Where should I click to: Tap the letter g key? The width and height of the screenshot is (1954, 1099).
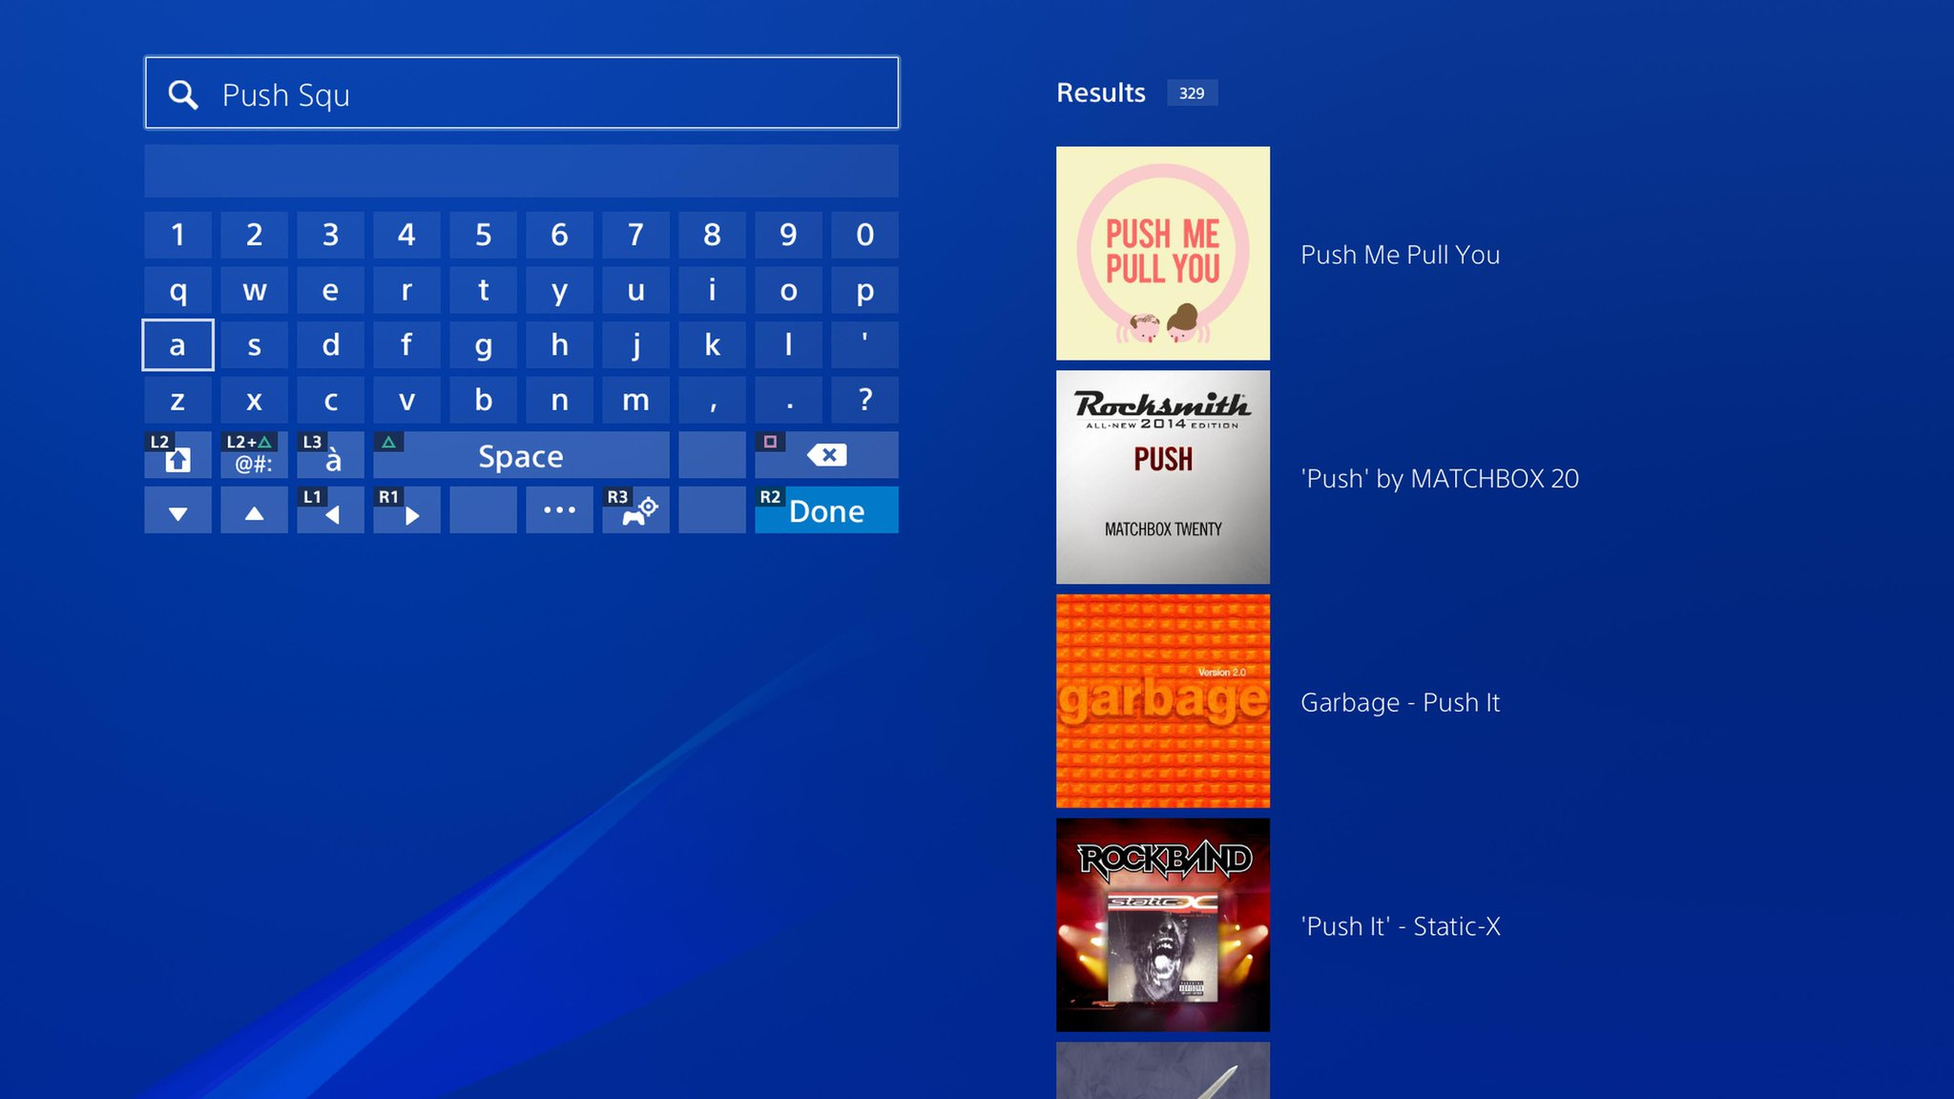tap(483, 344)
